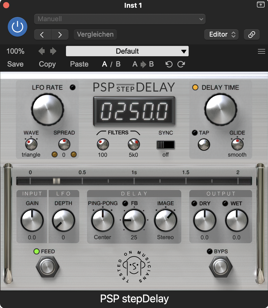Click the right amber SPREAD LED

pyautogui.click(x=74, y=155)
